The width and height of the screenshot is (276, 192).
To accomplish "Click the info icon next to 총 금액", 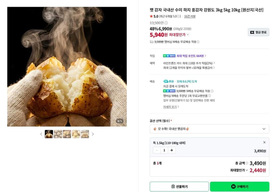I will point(247,163).
